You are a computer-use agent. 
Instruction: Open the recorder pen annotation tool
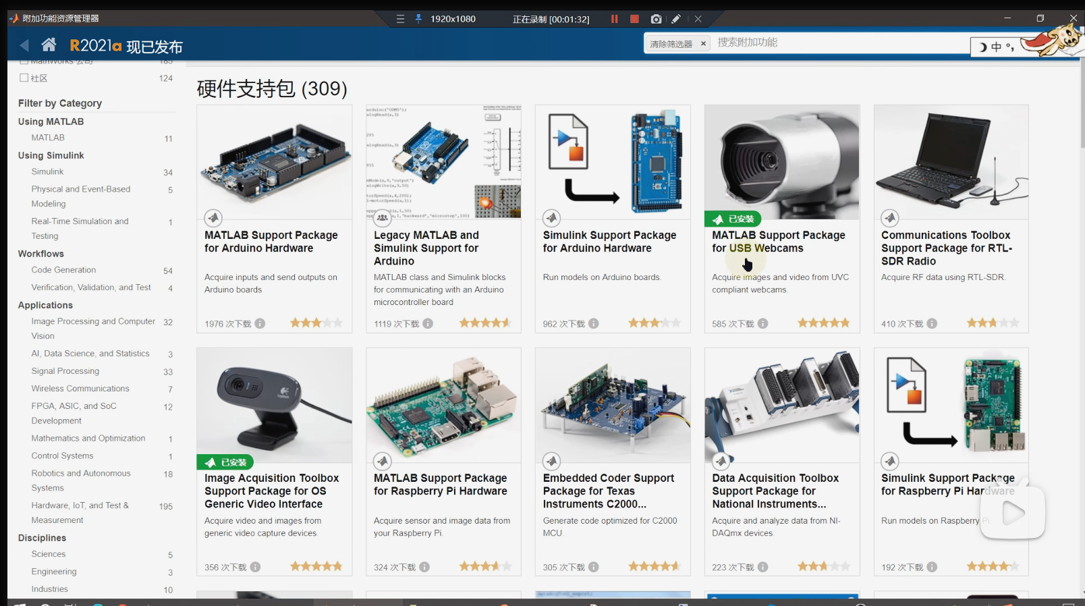[x=676, y=19]
